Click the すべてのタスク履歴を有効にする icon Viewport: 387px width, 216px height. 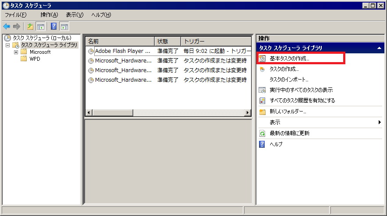click(x=262, y=101)
